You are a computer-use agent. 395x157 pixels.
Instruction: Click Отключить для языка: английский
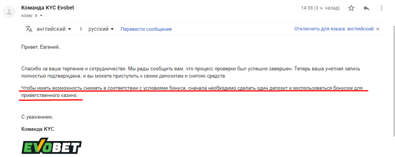[x=334, y=29]
